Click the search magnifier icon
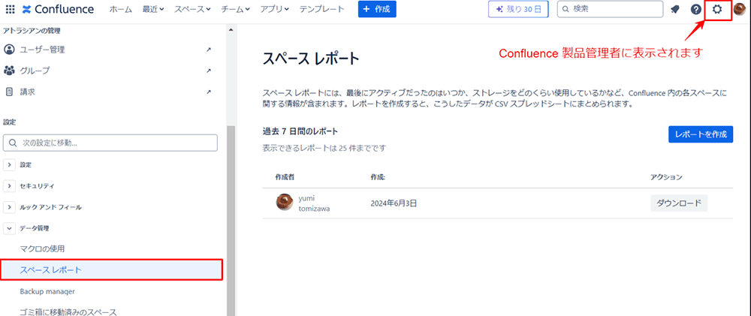The width and height of the screenshot is (751, 316). point(566,9)
